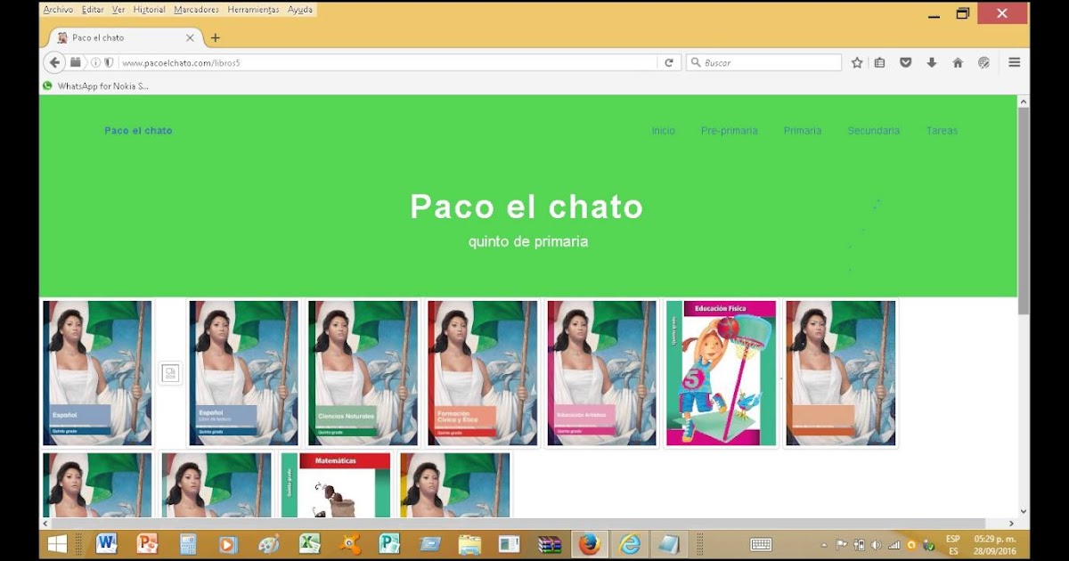Bookmark this page with the star icon
Viewport: 1069px width, 561px height.
(x=857, y=62)
